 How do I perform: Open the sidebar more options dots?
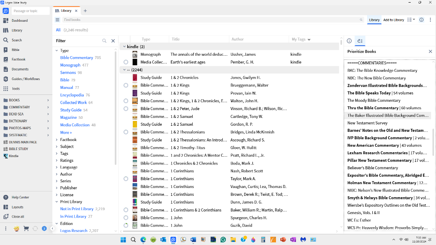point(6,228)
